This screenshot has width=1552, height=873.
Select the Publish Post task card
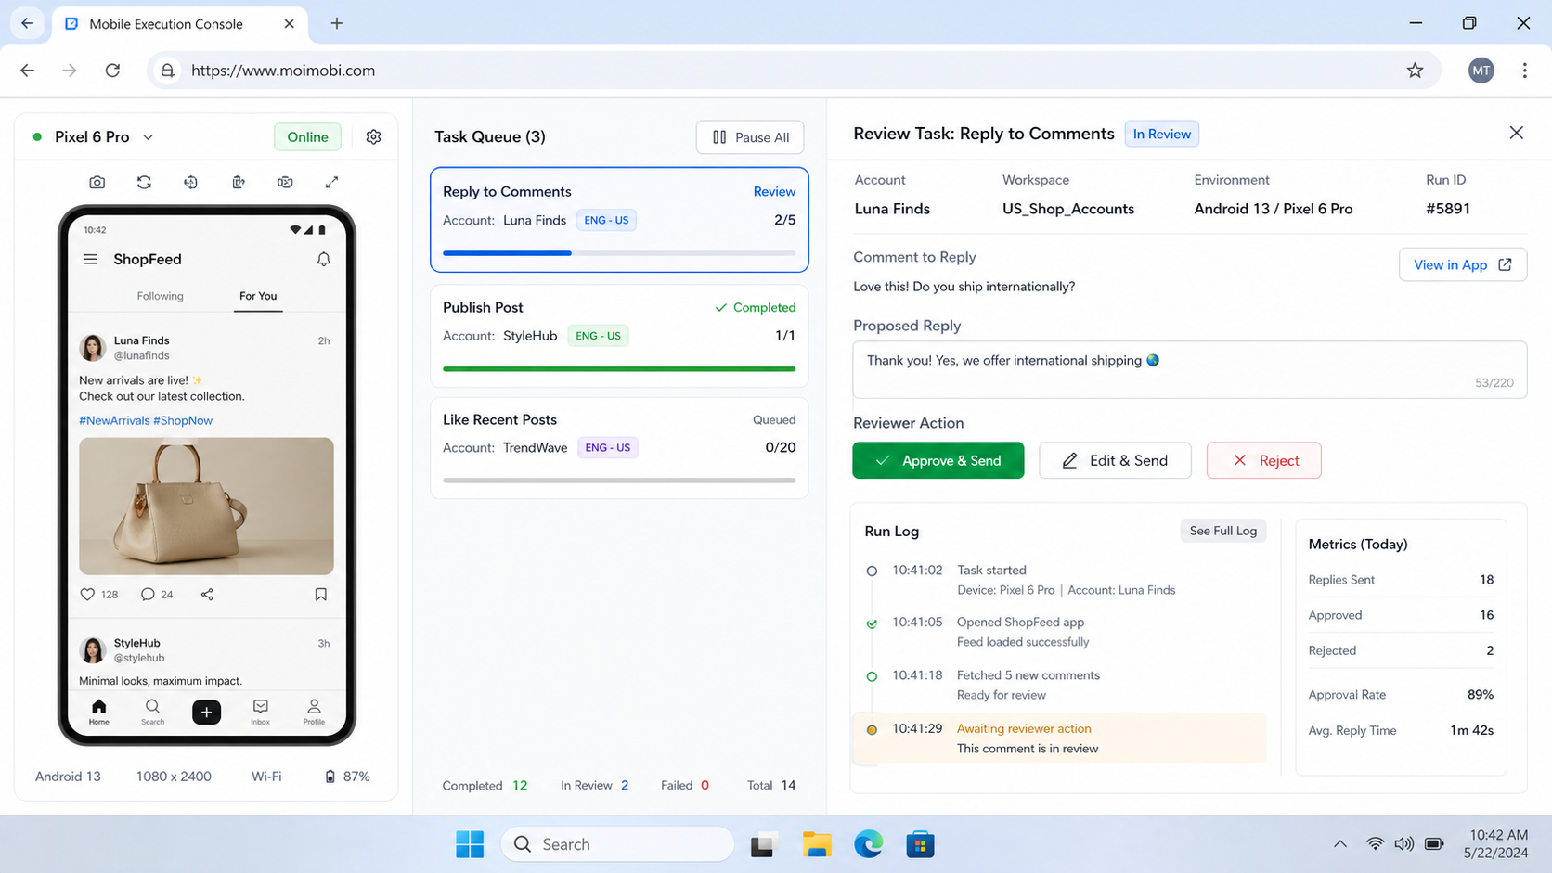pyautogui.click(x=619, y=336)
